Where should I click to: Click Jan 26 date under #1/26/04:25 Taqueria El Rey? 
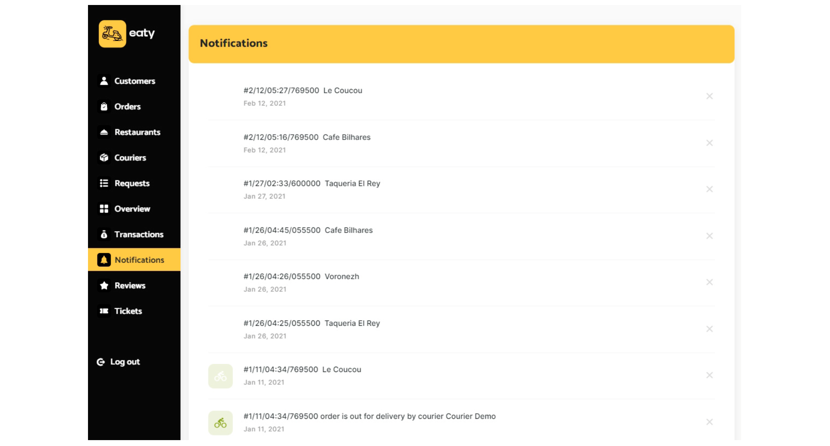[265, 336]
